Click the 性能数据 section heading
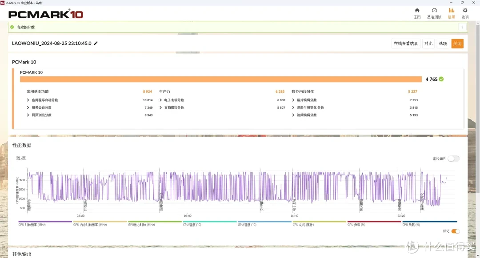Screen dimensions: 480x258 pyautogui.click(x=22, y=145)
